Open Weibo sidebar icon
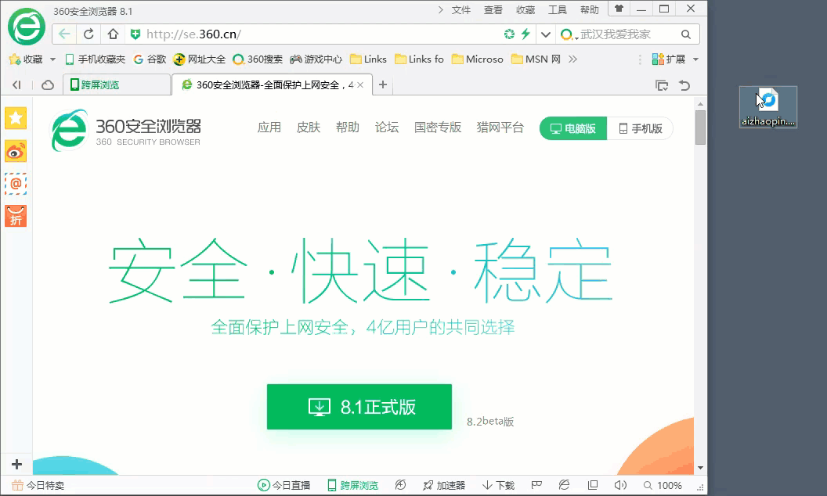Viewport: 827px width, 496px height. coord(16,152)
